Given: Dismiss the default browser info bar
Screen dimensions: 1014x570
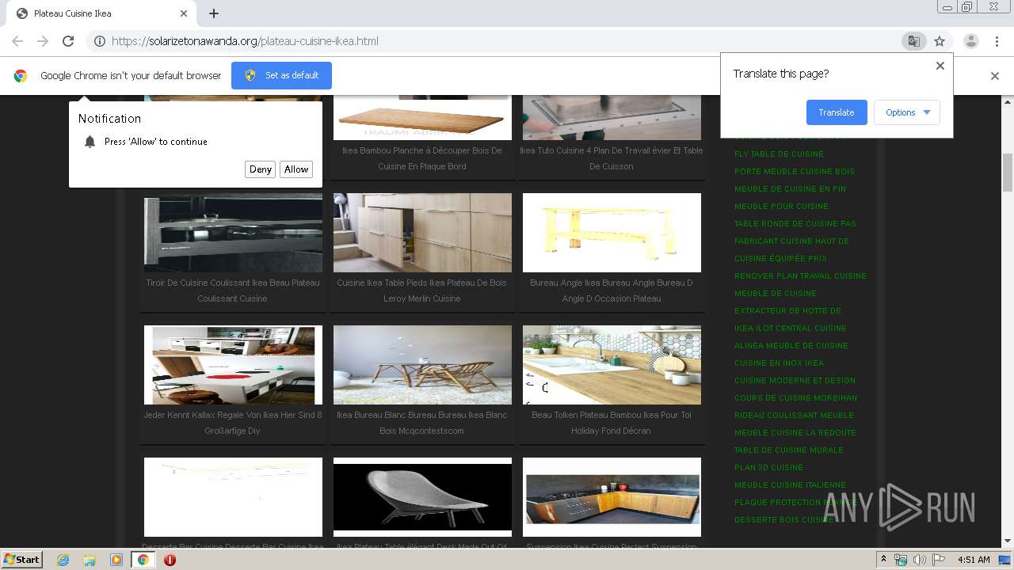Looking at the screenshot, I should click(x=995, y=76).
